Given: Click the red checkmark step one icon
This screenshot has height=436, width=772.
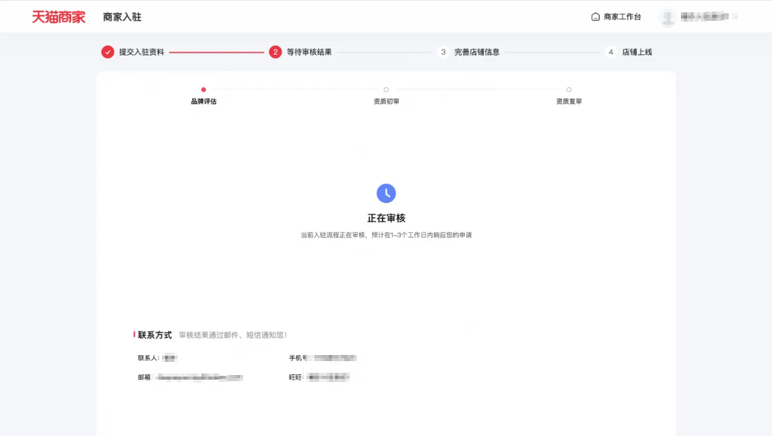Looking at the screenshot, I should tap(107, 52).
